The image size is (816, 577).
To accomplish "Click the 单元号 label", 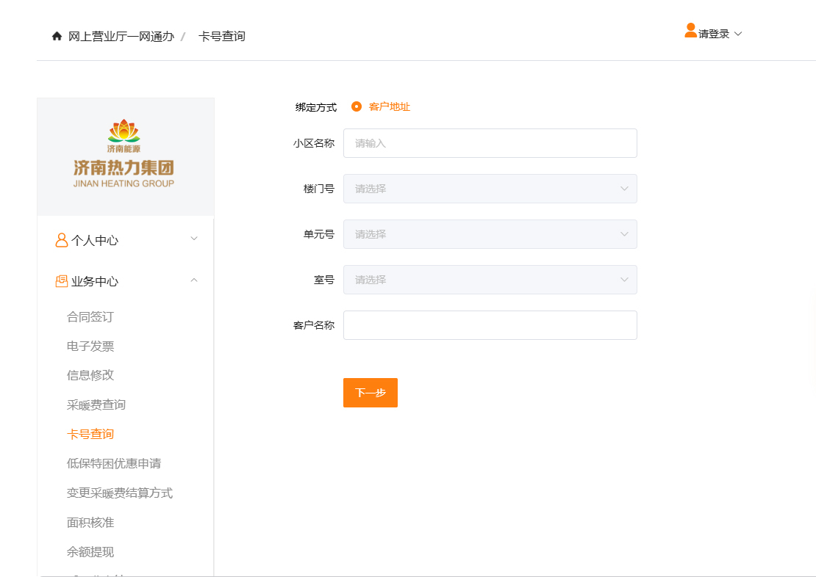I will point(319,234).
